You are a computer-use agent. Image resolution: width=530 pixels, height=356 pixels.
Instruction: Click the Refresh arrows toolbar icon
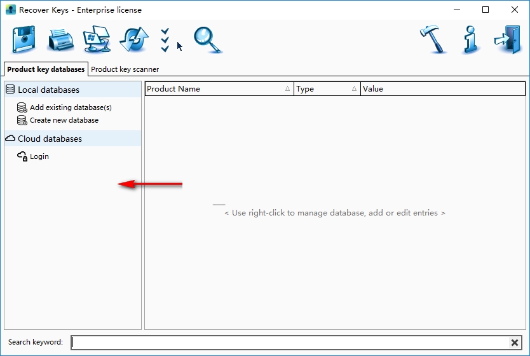[x=134, y=39]
